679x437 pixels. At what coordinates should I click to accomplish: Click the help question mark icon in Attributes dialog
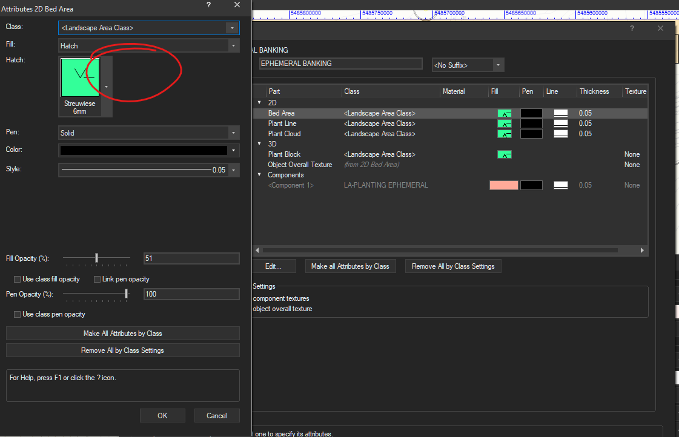(x=208, y=5)
